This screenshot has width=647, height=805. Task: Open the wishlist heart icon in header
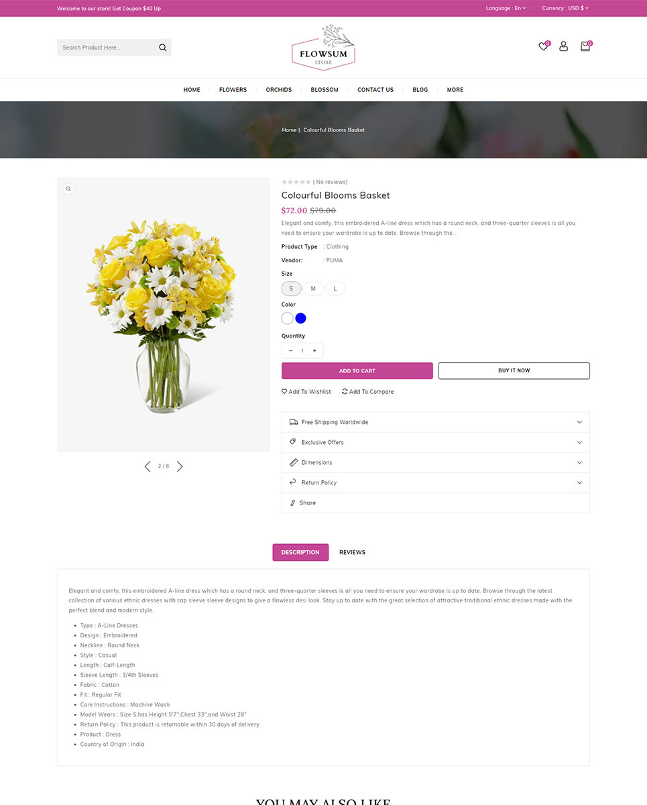(543, 46)
